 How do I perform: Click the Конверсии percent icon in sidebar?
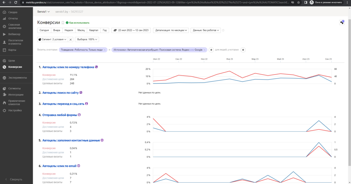(4, 67)
